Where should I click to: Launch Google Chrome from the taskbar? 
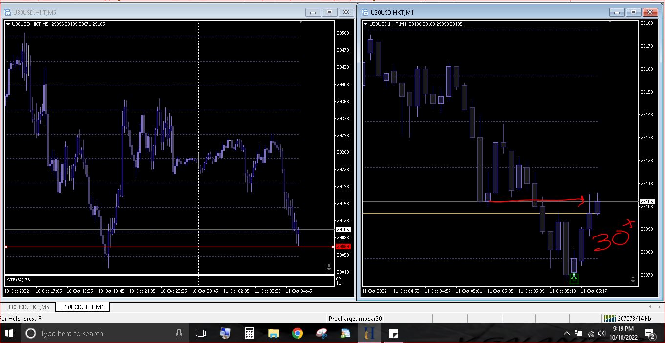pos(297,333)
